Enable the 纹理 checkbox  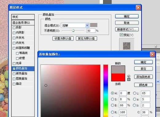click(x=17, y=58)
